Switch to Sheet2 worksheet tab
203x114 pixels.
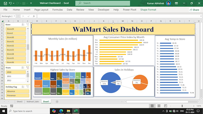pyautogui.click(x=19, y=101)
